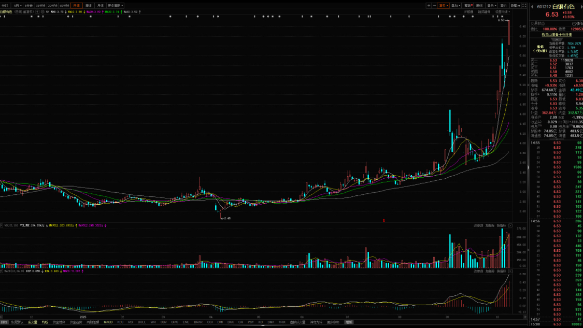Image resolution: width=583 pixels, height=328 pixels.
Task: Select the 成交量 volume indicator
Action: (x=33, y=322)
